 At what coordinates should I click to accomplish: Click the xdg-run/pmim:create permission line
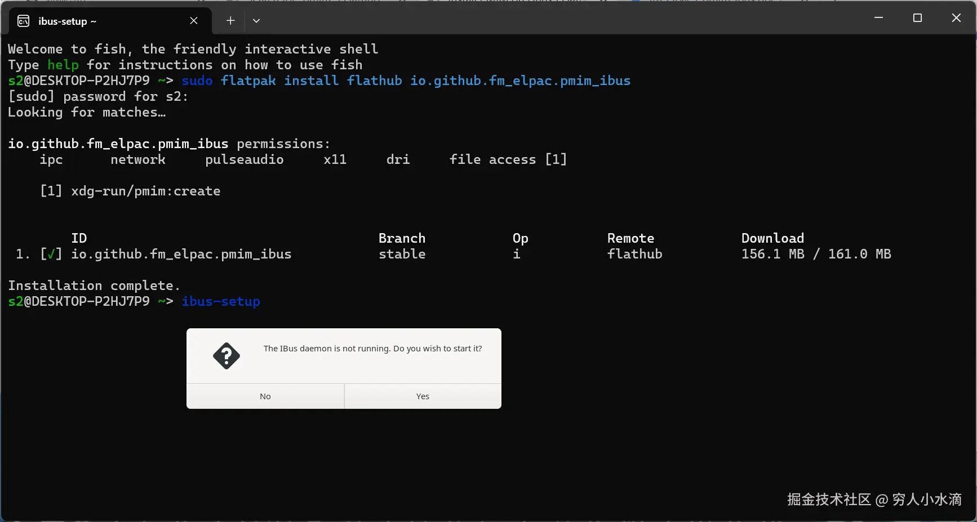click(145, 191)
